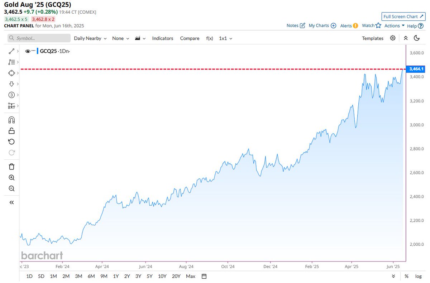Click the Indicators menu item
The image size is (430, 283).
tap(163, 38)
